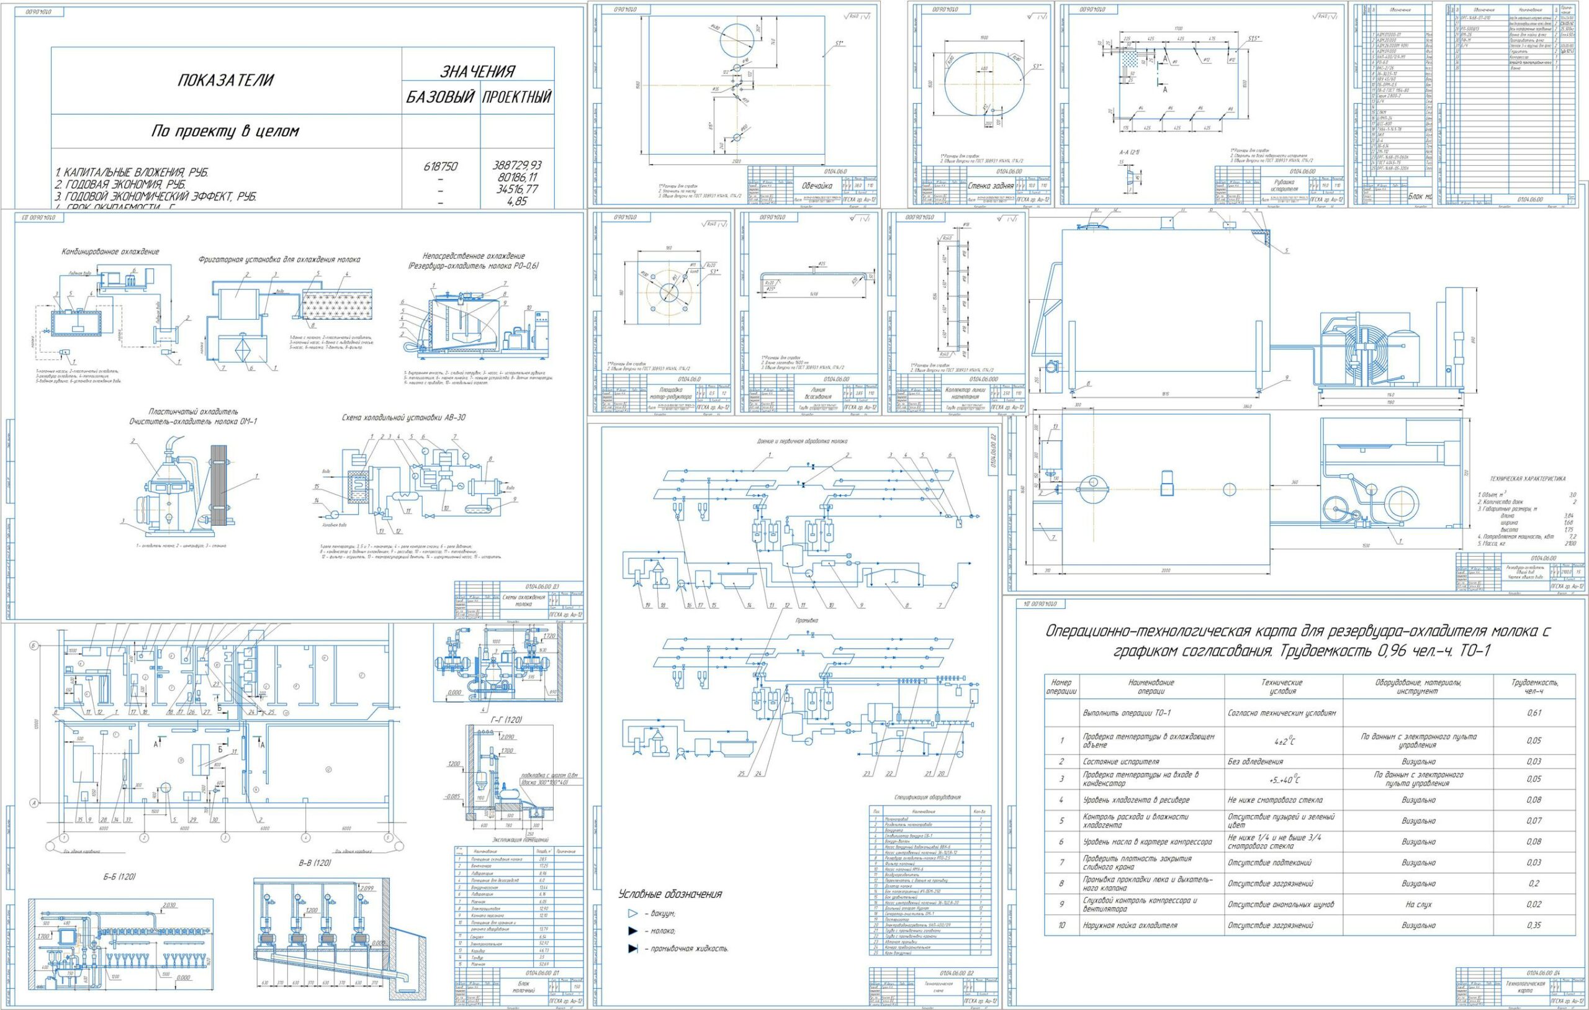Click the row label 'По проекту в целом'
Image resolution: width=1589 pixels, height=1010 pixels.
[x=225, y=131]
